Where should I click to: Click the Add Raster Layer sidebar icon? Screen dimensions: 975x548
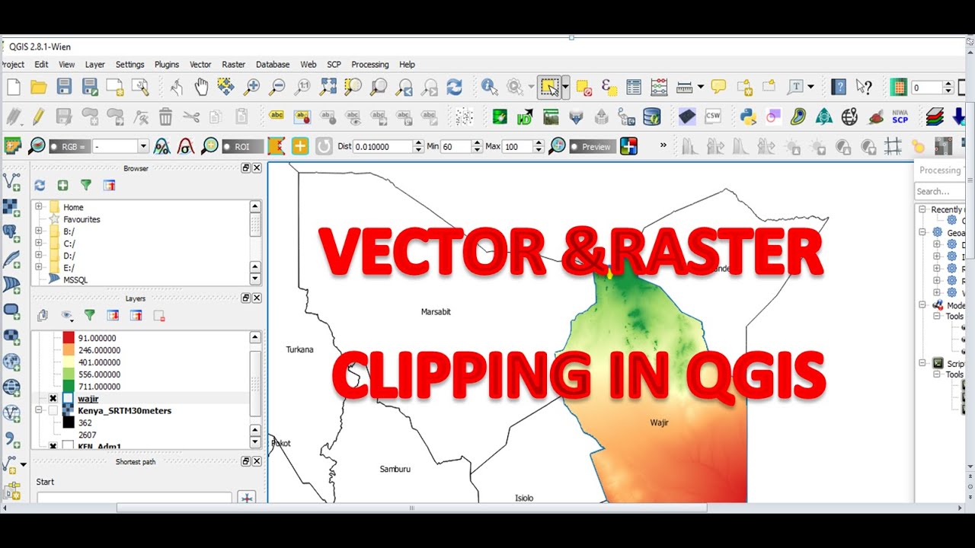tap(11, 208)
